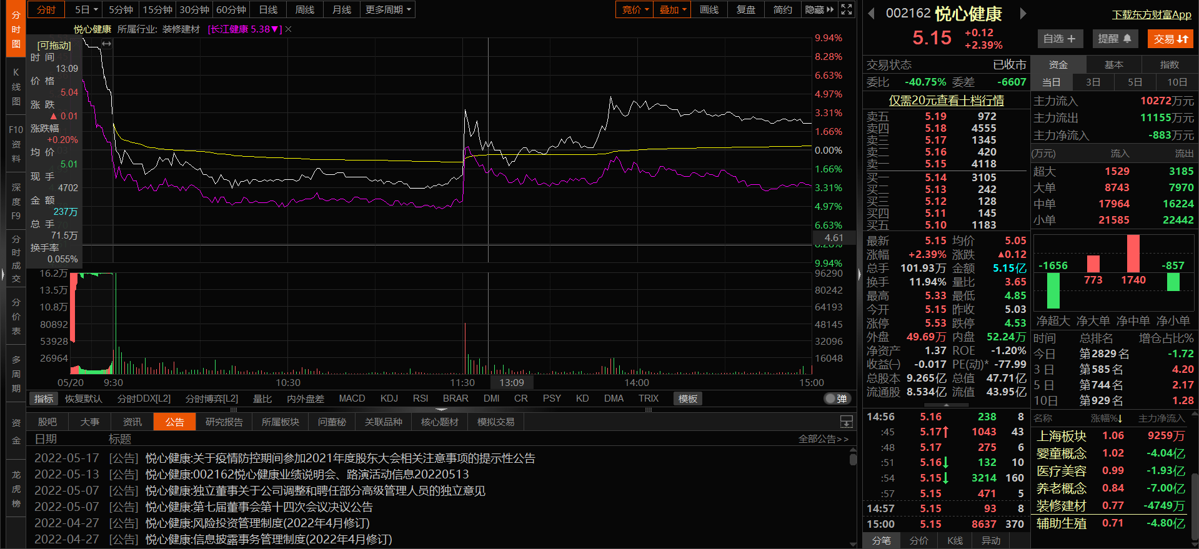This screenshot has width=1199, height=549.
Task: Open F10 资料 in left sidebar
Action: pos(16,144)
